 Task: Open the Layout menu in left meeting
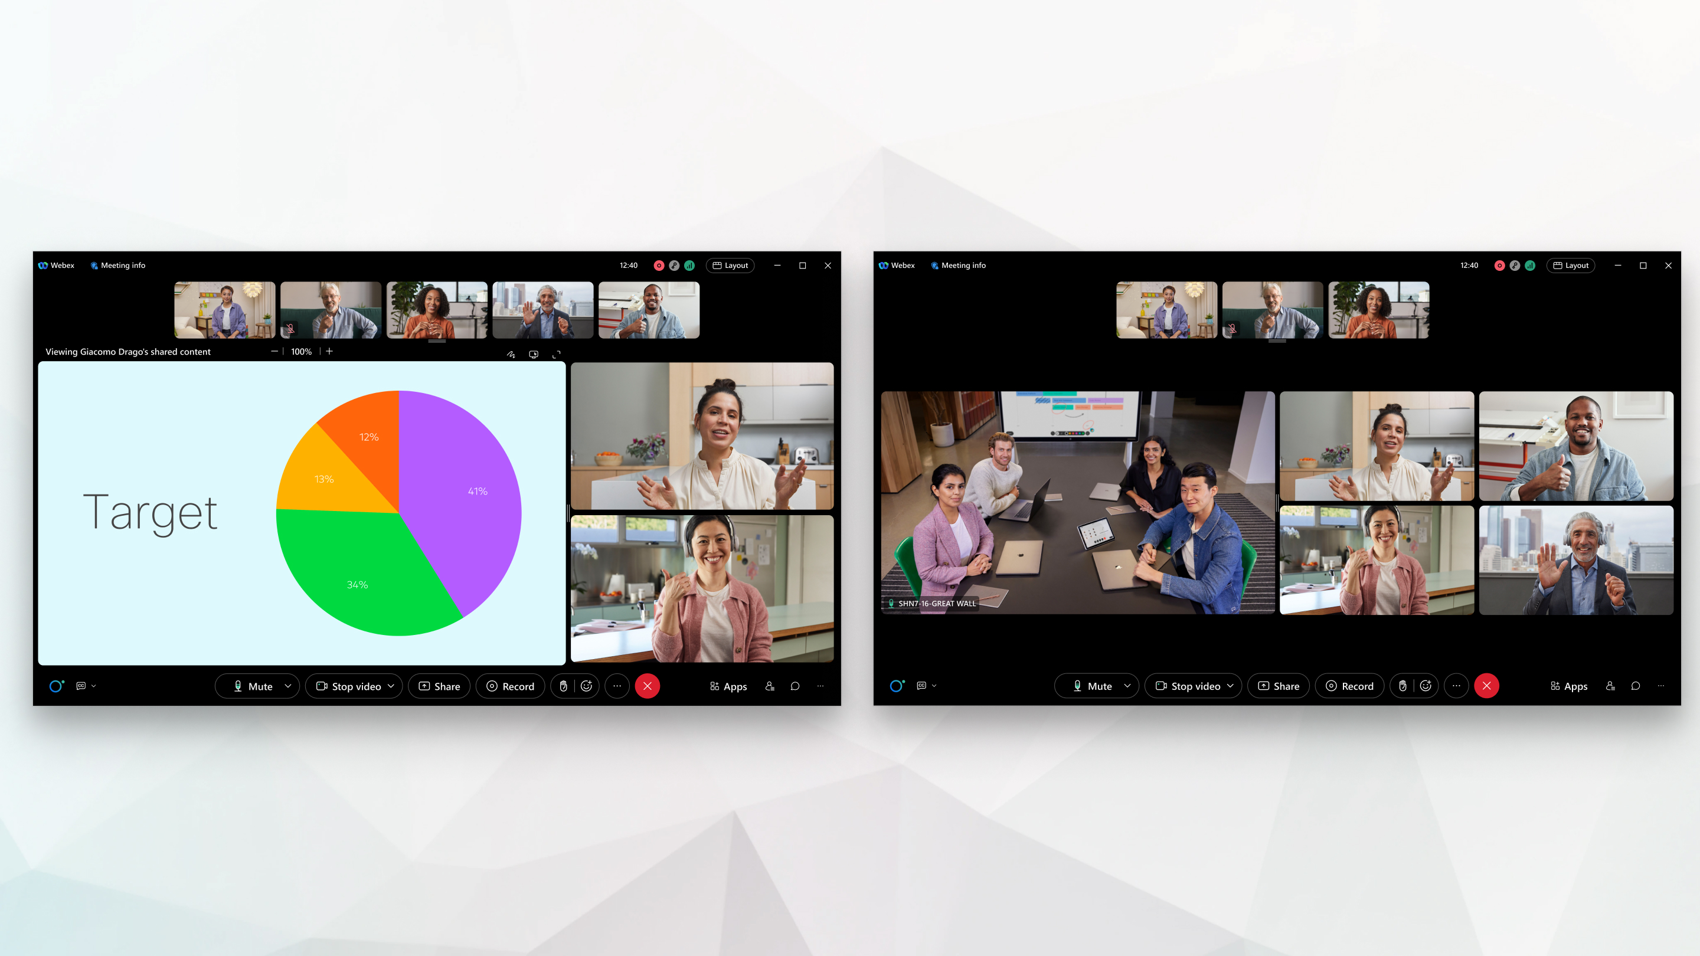pyautogui.click(x=730, y=265)
